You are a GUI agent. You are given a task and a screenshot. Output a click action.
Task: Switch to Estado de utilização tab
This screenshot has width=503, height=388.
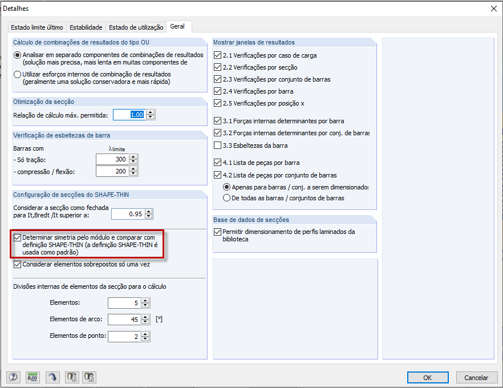(x=136, y=27)
